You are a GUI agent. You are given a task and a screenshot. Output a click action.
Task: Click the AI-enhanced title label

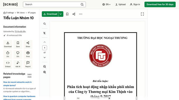(x=14, y=35)
